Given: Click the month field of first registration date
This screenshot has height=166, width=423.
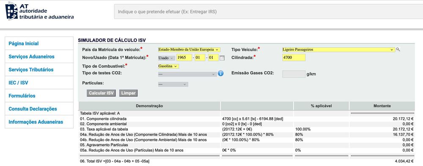Looking at the screenshot, I should pos(200,58).
